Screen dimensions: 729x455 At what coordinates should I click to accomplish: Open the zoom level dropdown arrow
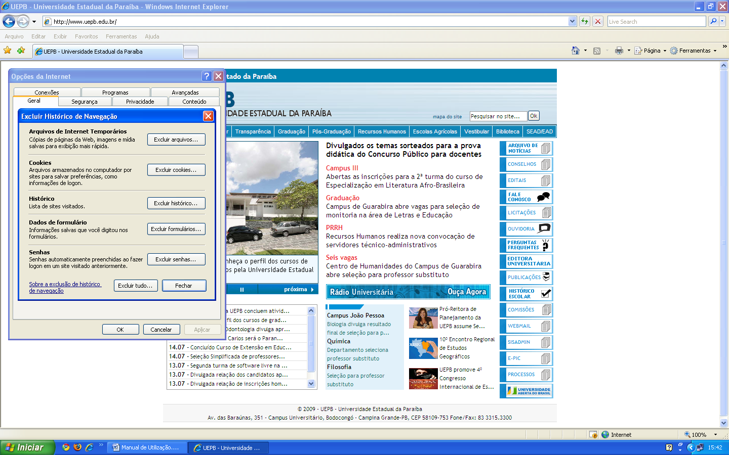[x=715, y=435]
